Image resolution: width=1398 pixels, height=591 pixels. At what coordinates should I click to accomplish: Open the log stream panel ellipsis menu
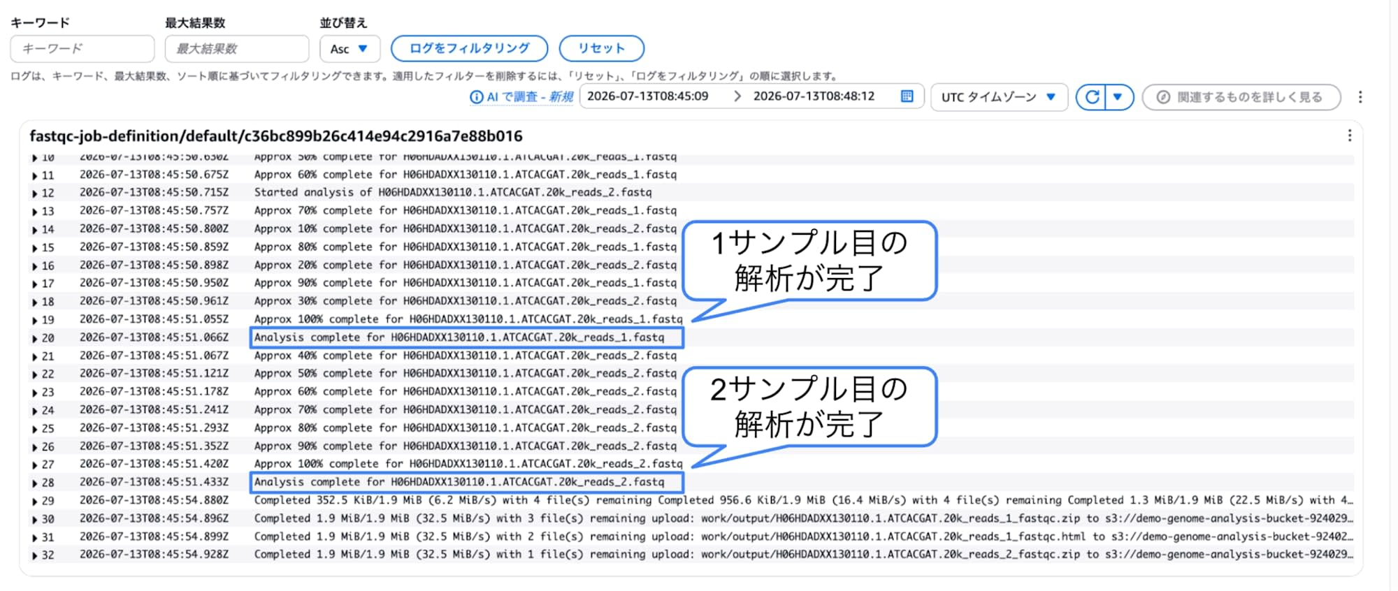point(1350,136)
